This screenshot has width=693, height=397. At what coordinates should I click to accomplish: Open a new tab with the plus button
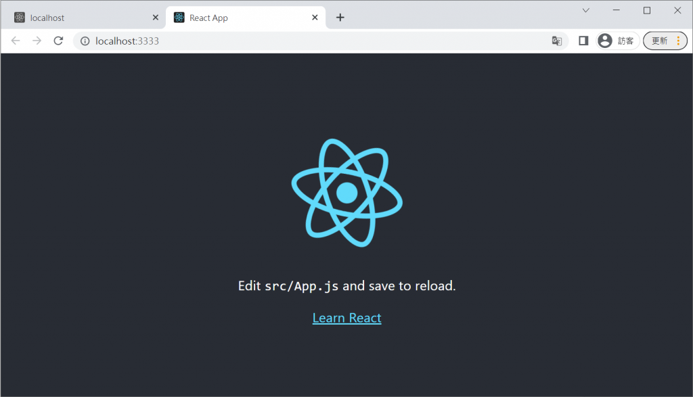[340, 18]
